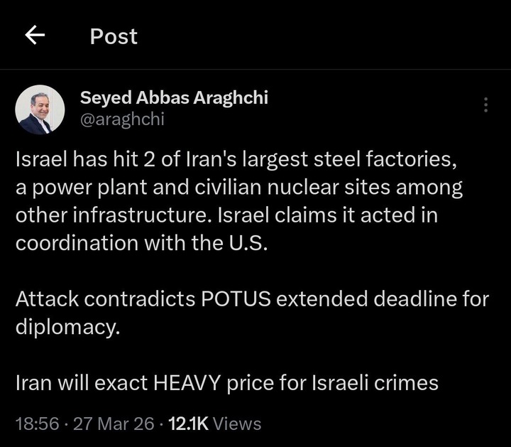The width and height of the screenshot is (511, 447).
Task: Open the @araghchi handle link
Action: [122, 119]
